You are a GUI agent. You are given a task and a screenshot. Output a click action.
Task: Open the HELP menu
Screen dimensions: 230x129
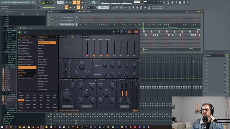pyautogui.click(x=33, y=3)
